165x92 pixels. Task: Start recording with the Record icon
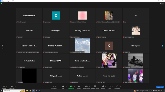point(79,86)
